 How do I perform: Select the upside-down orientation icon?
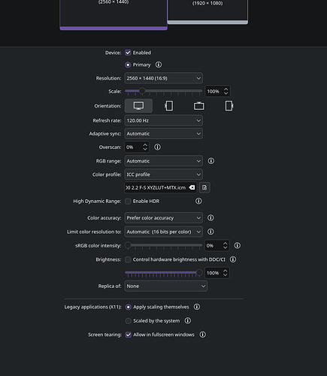point(198,106)
